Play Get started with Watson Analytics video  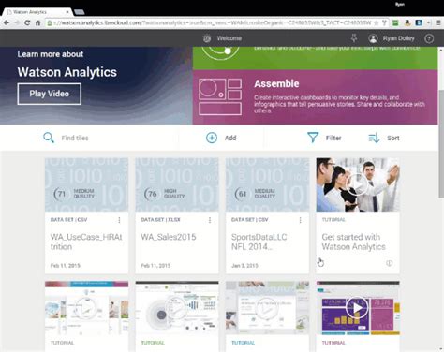(x=357, y=184)
